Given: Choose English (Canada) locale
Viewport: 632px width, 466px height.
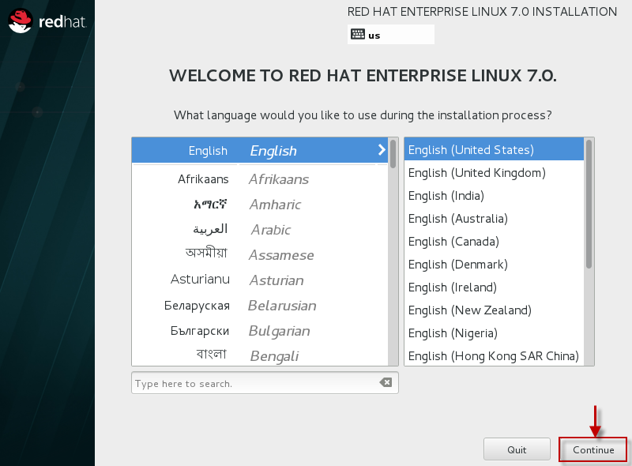Looking at the screenshot, I should (x=494, y=242).
